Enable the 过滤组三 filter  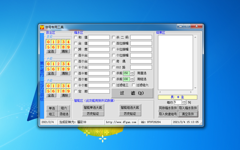point(114,85)
